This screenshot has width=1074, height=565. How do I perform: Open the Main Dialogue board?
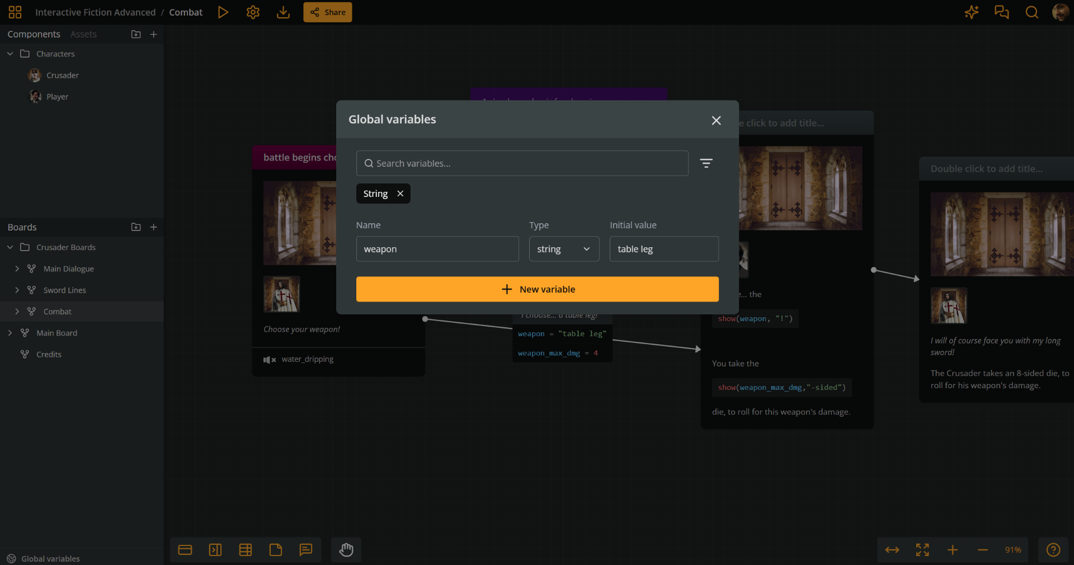click(x=69, y=269)
